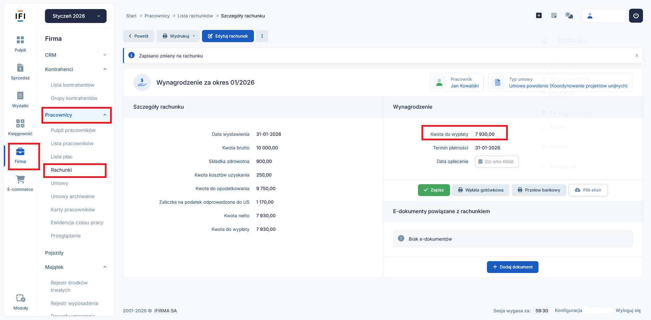Click the plus add icon in header

539,16
